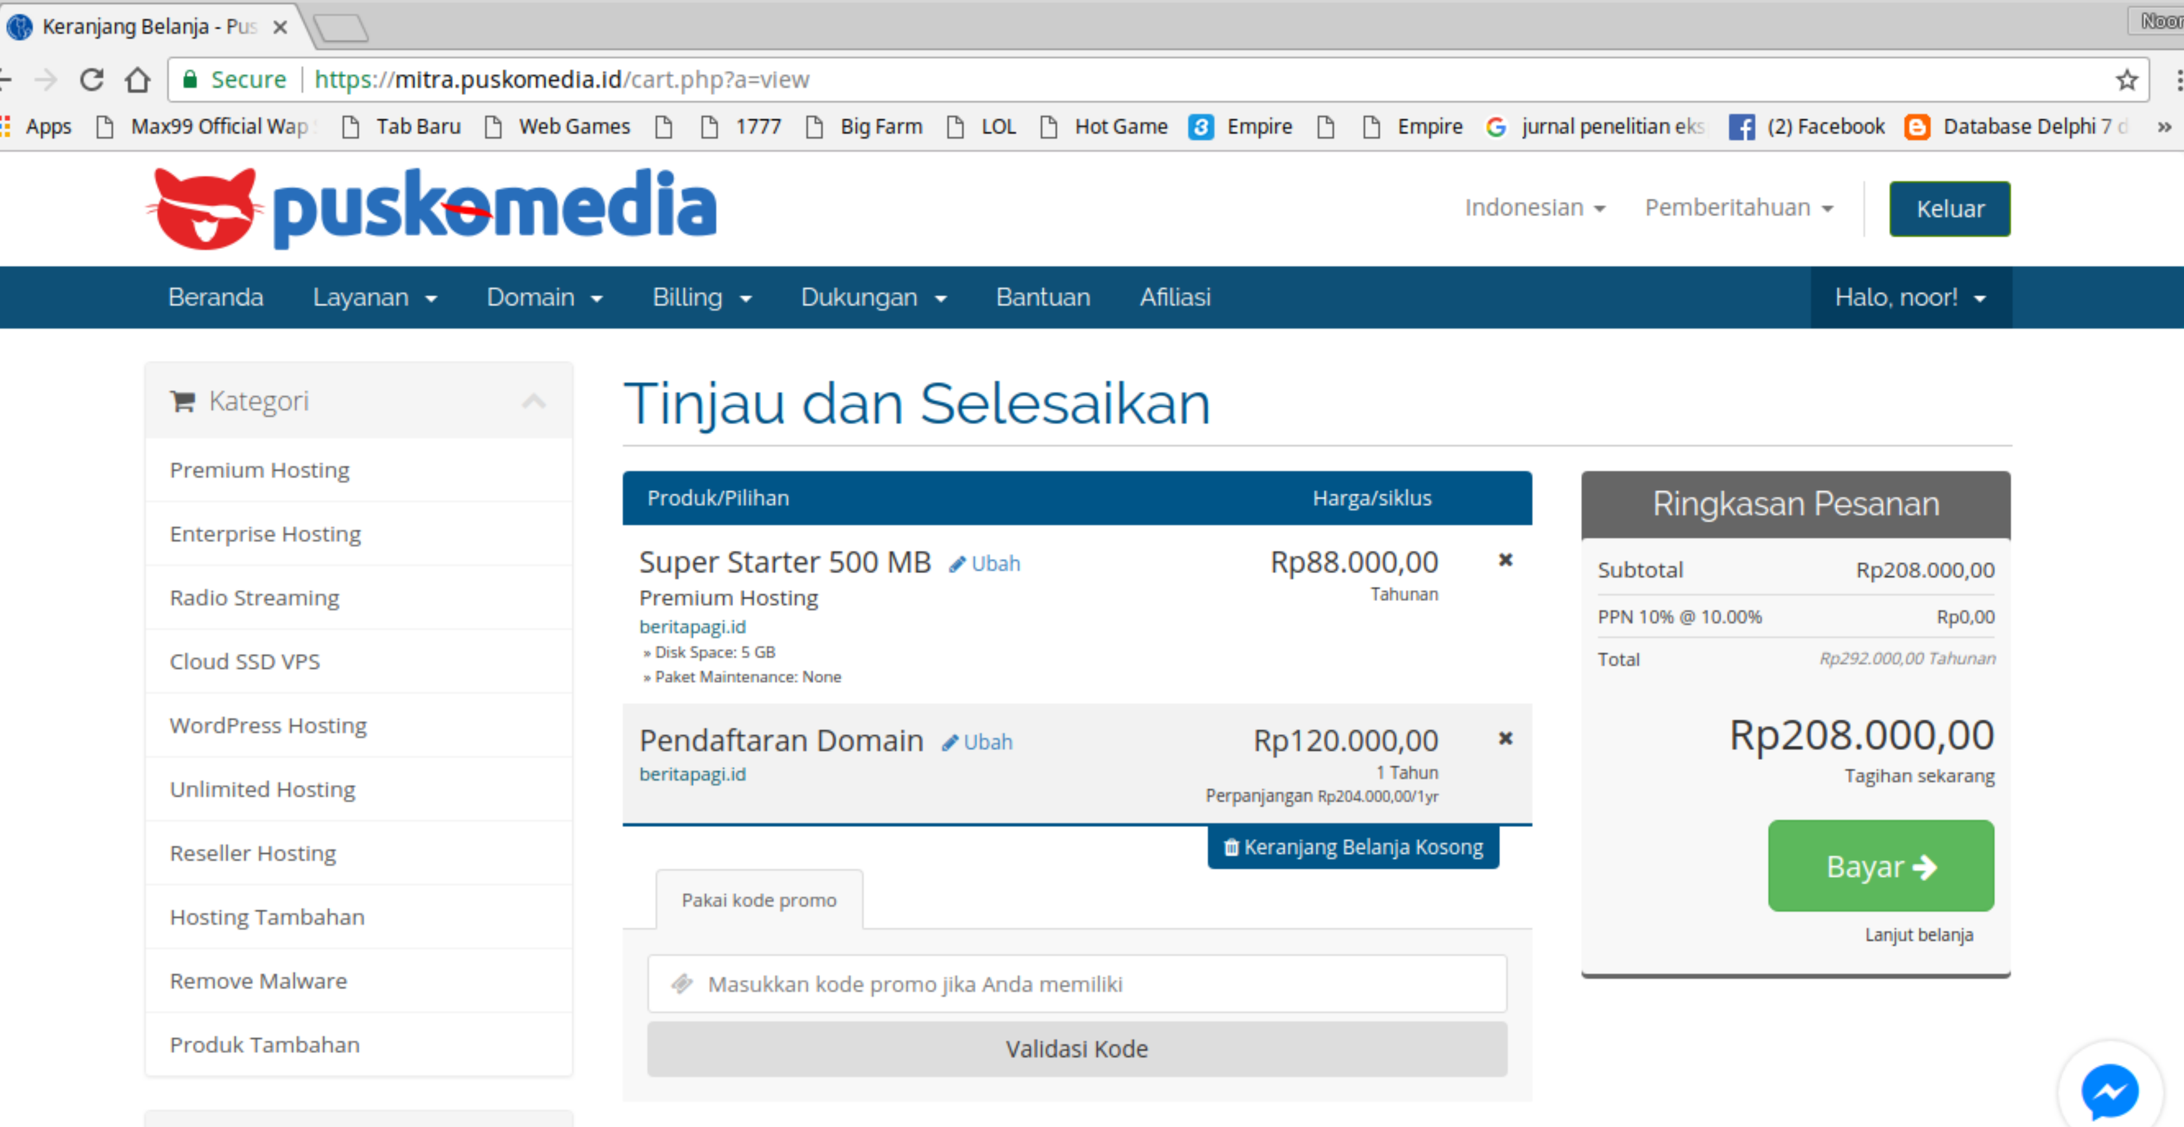Viewport: 2184px width, 1127px height.
Task: Open the Big Farm bookmark
Action: coord(864,126)
